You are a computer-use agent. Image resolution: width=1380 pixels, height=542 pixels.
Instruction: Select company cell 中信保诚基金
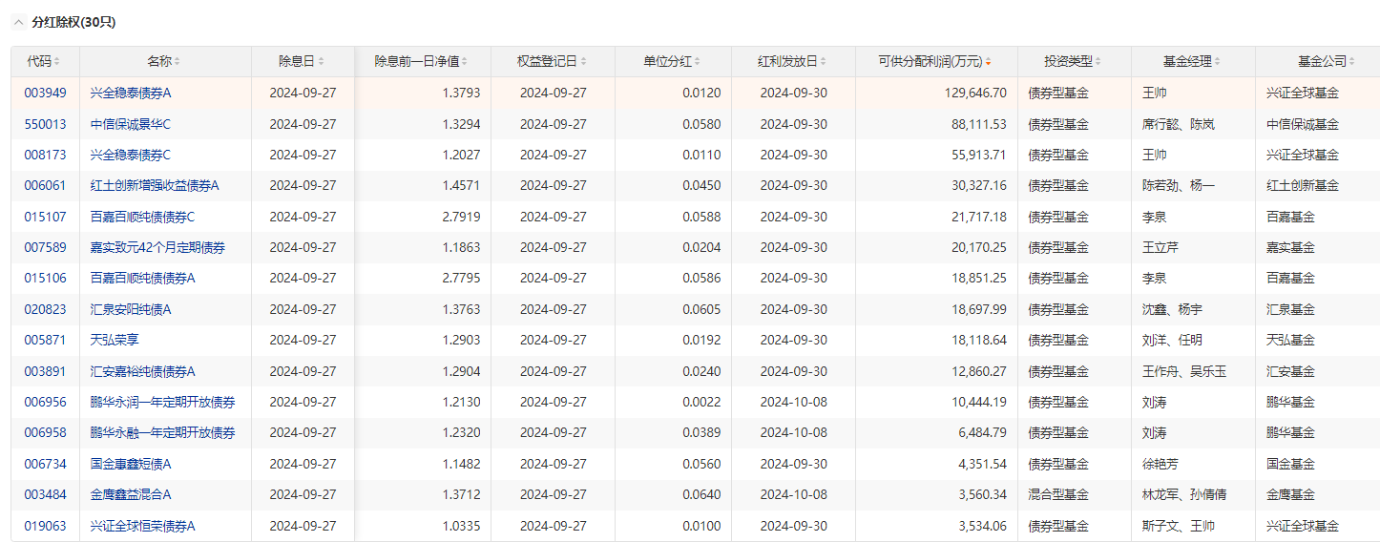click(1303, 124)
